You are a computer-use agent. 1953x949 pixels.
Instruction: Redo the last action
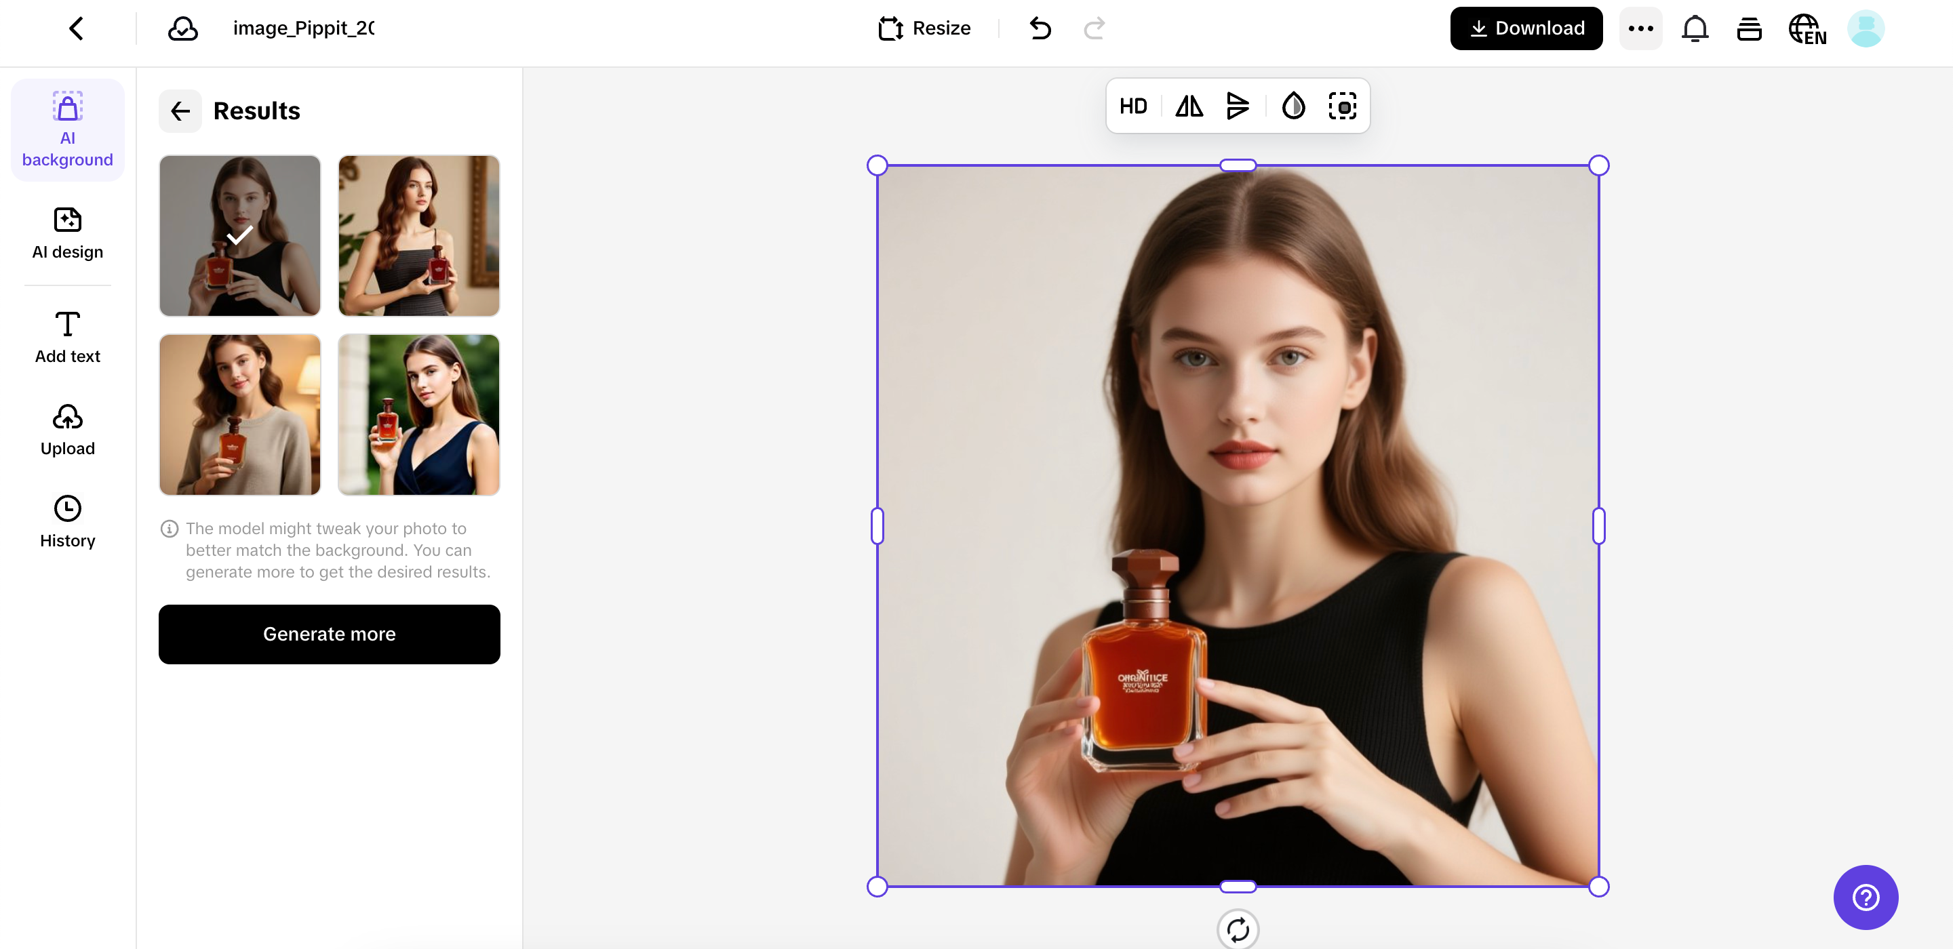coord(1093,28)
